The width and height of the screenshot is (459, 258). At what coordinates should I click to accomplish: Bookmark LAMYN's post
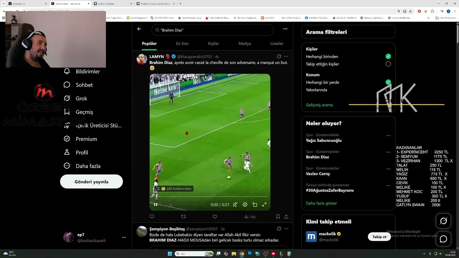[278, 216]
